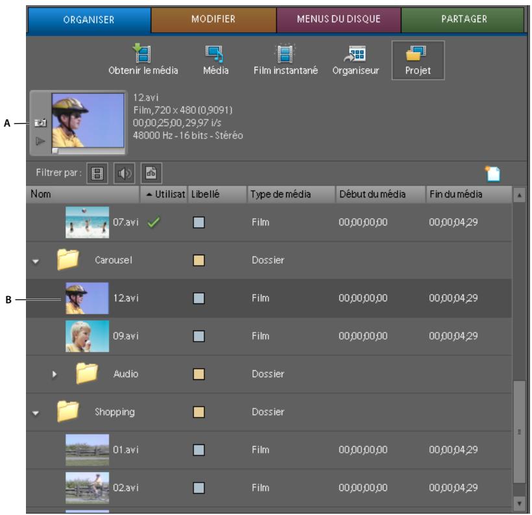
Task: Click the 07.avi beach thumbnail
Action: coord(87,222)
